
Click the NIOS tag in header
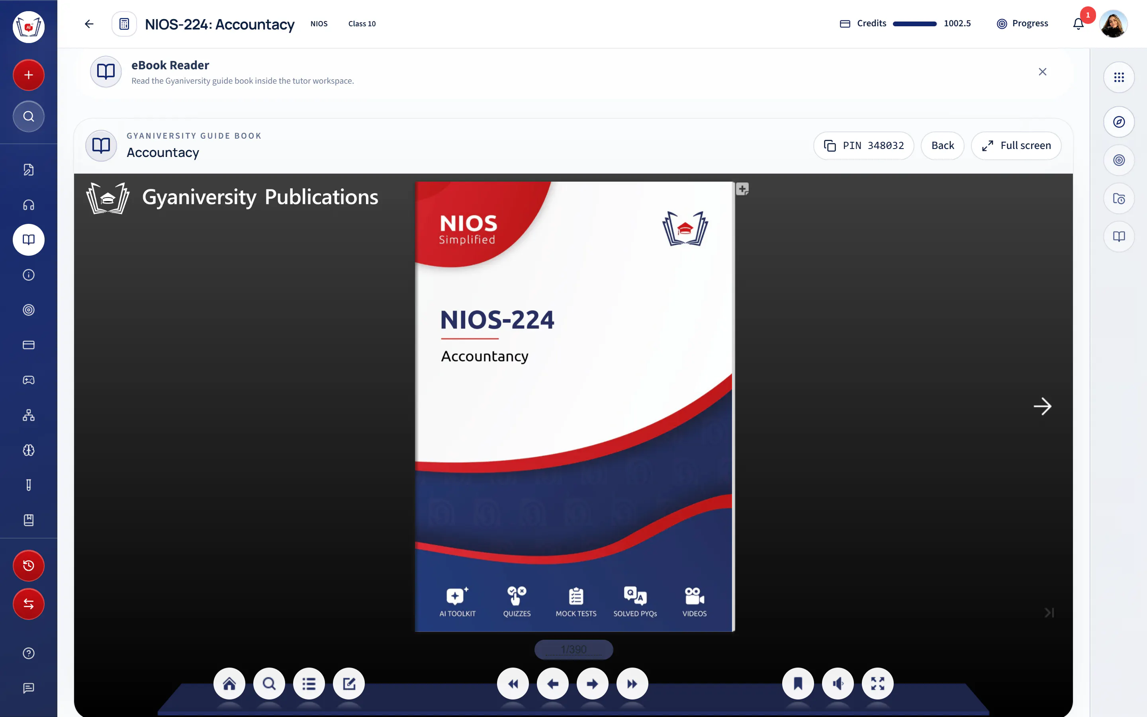click(319, 24)
